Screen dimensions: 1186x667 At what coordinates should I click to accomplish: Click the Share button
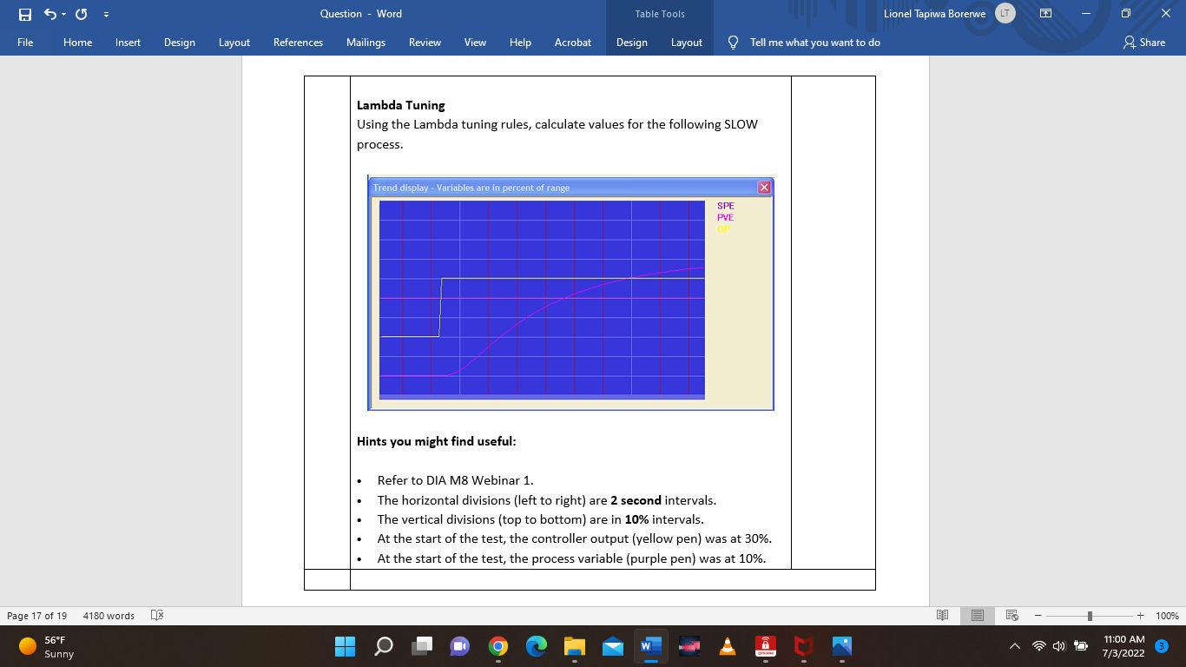[1144, 42]
